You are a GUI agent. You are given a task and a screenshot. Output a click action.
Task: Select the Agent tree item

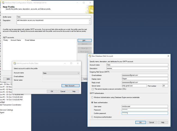pos(2,113)
